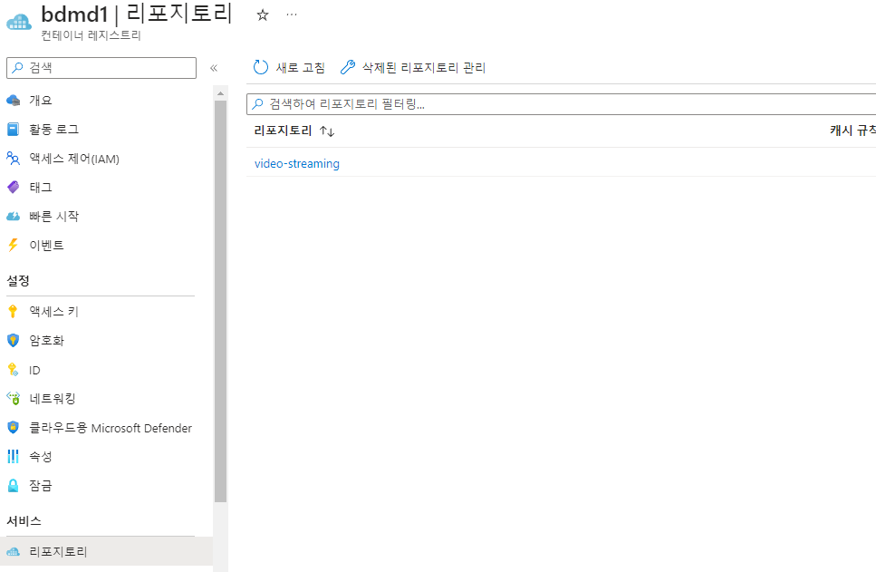The height and width of the screenshot is (572, 876).
Task: Click the magnifier icon in repository filter
Action: click(x=257, y=104)
